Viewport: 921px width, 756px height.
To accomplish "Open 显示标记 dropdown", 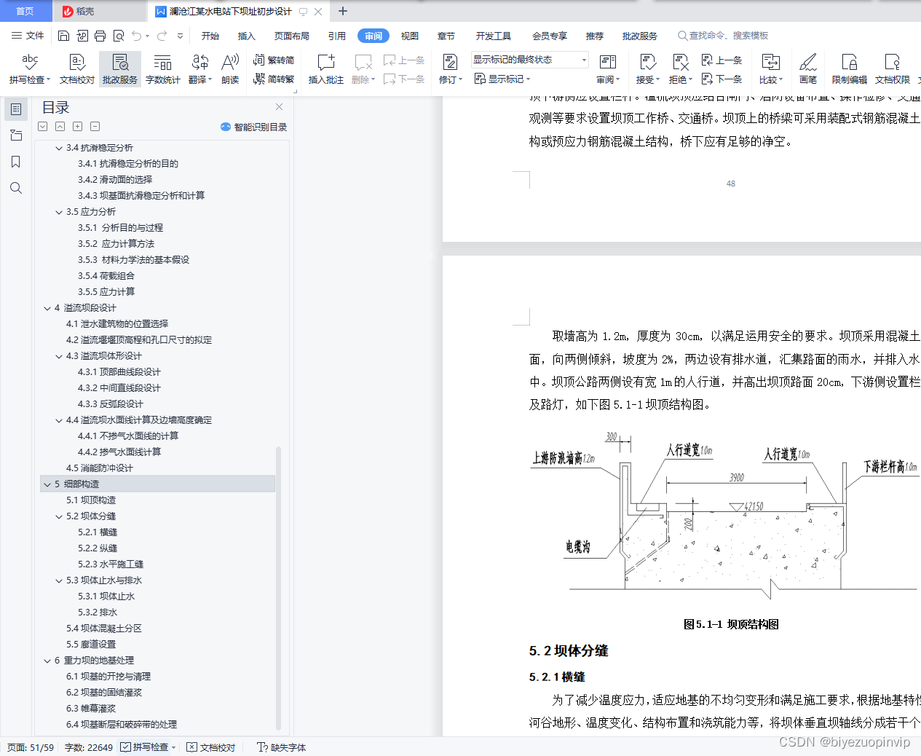I will pyautogui.click(x=502, y=79).
